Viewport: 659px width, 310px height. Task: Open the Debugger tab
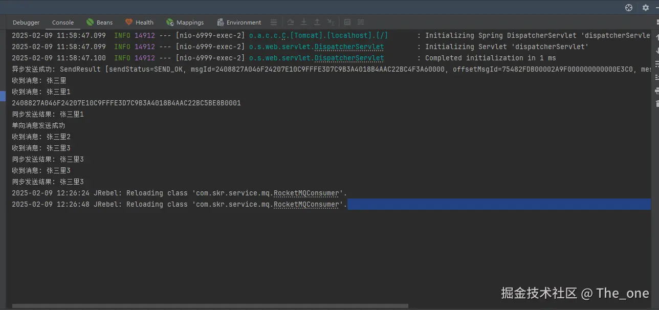pos(26,23)
